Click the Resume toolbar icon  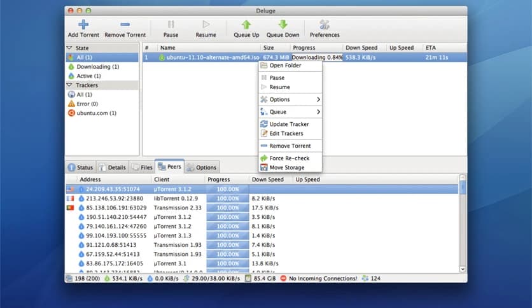[x=206, y=24]
